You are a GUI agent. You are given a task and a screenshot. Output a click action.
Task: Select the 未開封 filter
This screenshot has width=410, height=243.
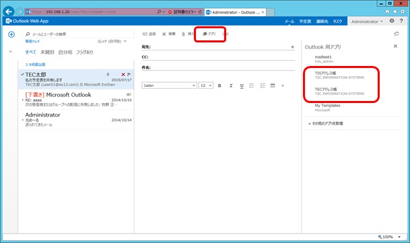(47, 53)
